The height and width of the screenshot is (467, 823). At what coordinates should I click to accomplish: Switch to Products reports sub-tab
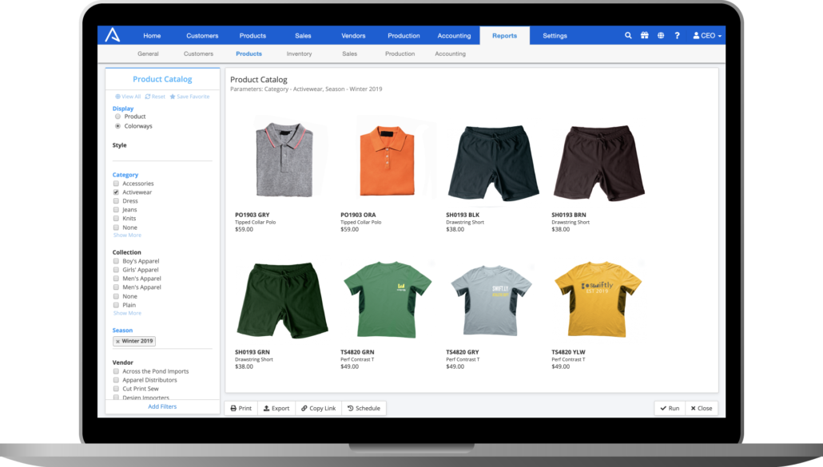click(x=248, y=53)
